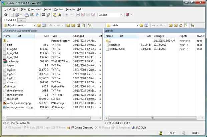Show local directory tree icon
This screenshot has width=207, height=137.
pos(90,25)
